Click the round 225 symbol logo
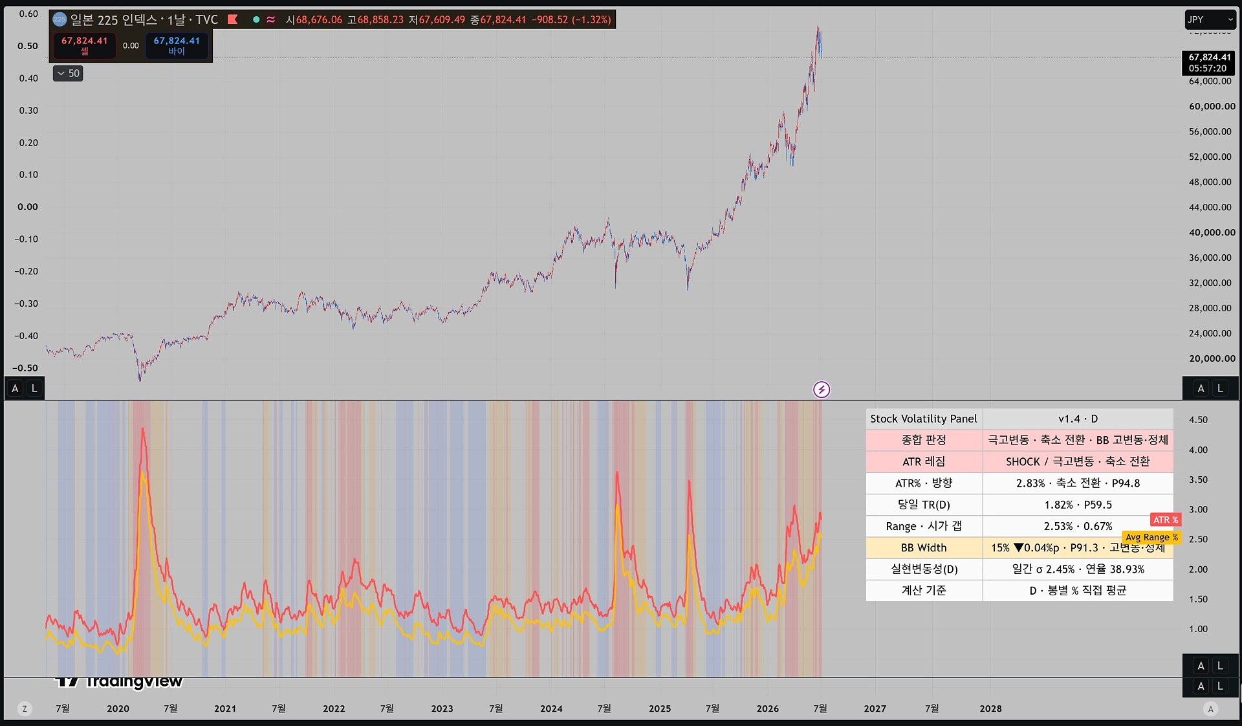Screen dimensions: 1242x726 tap(60, 19)
